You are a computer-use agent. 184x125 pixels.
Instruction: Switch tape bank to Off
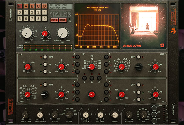coord(20,6)
